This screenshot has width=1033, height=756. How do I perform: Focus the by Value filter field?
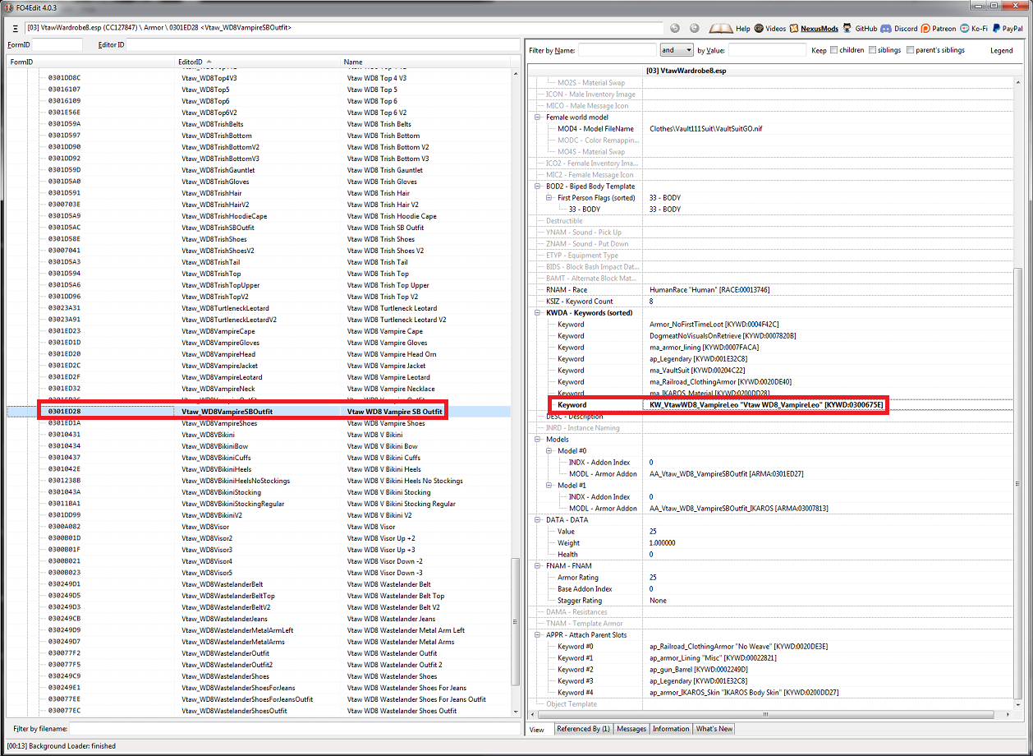pyautogui.click(x=767, y=50)
